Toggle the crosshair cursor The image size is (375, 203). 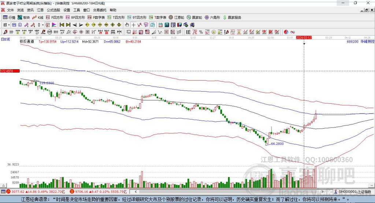tap(133, 25)
